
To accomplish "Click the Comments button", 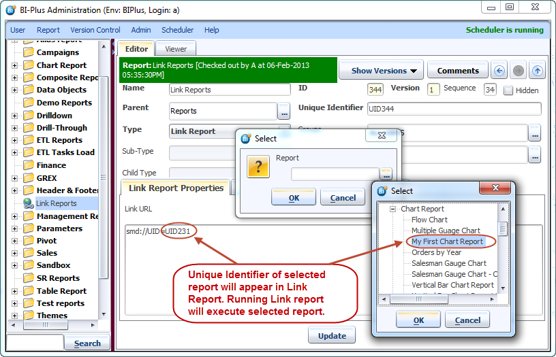I will (x=458, y=70).
